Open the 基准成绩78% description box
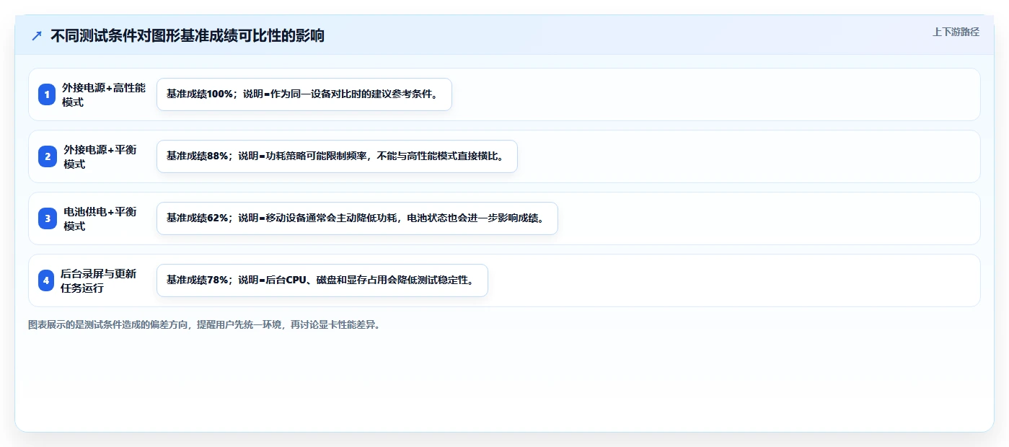Image resolution: width=1009 pixels, height=447 pixels. [322, 280]
